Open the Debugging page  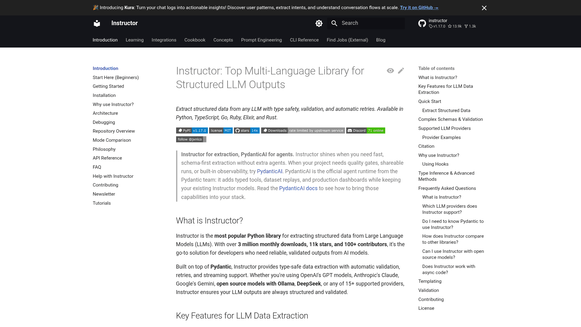point(104,122)
